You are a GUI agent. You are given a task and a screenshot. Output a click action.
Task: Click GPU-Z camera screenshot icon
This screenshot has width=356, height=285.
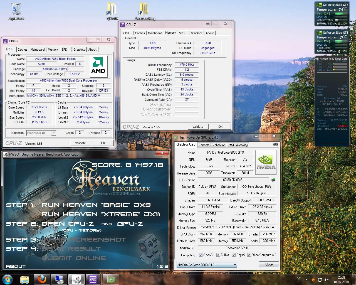[275, 144]
